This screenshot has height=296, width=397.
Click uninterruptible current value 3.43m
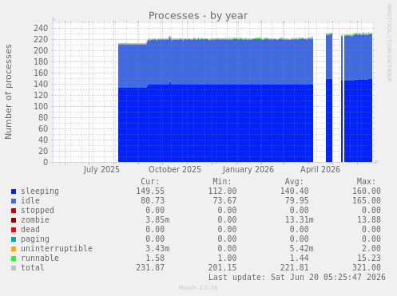pyautogui.click(x=157, y=249)
